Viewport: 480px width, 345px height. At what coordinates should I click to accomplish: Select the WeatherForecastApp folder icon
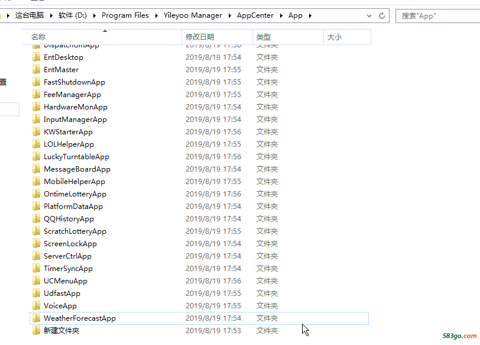coord(37,318)
